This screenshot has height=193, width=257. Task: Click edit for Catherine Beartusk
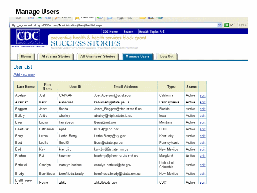pyautogui.click(x=202, y=129)
